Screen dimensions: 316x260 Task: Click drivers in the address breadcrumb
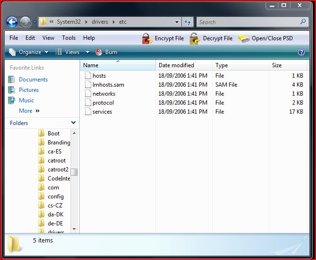pos(100,22)
